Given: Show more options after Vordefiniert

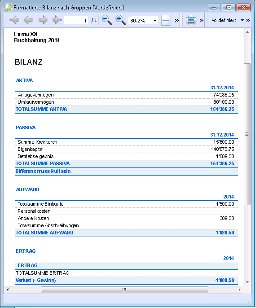Looking at the screenshot, I should (248, 20).
